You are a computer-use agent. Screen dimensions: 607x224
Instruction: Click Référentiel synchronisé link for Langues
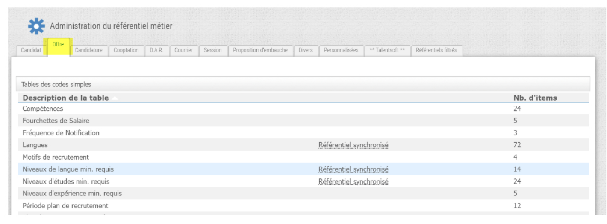click(x=353, y=145)
